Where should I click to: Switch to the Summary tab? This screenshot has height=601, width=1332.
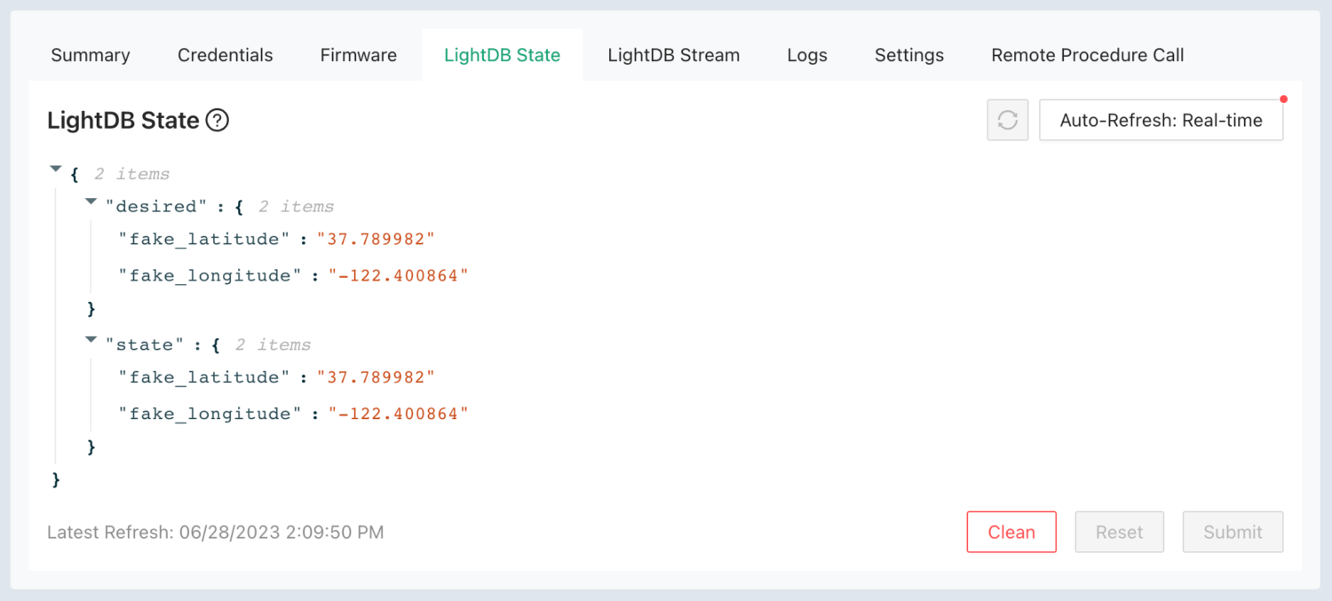[90, 54]
